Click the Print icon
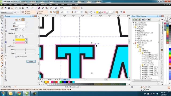This screenshot has width=171, height=96. tap(12, 8)
